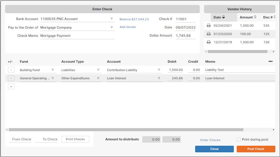Click the Check Memo field
280x157 pixels.
(x=77, y=36)
